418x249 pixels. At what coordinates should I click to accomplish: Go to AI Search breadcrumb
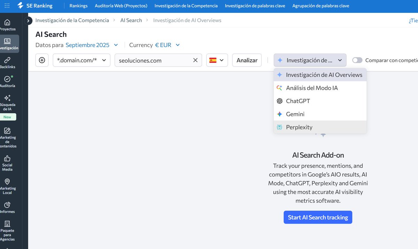pyautogui.click(x=131, y=20)
